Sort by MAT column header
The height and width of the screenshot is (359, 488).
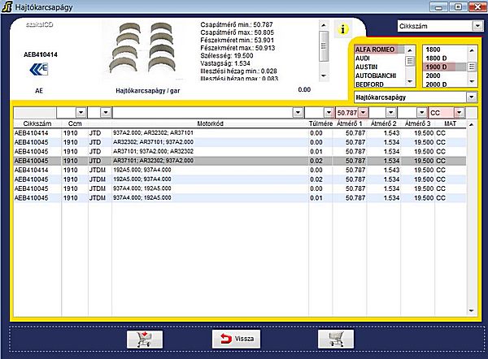[450, 123]
